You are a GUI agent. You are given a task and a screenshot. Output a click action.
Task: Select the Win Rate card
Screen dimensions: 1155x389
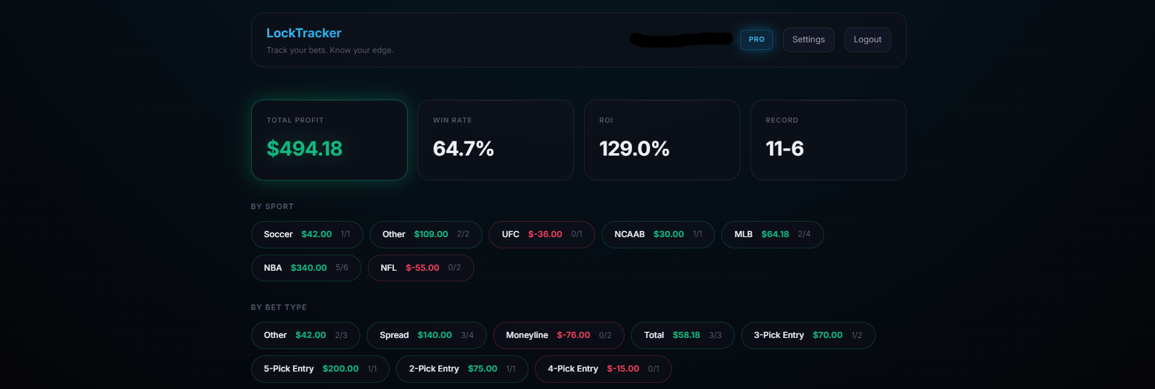tap(496, 140)
